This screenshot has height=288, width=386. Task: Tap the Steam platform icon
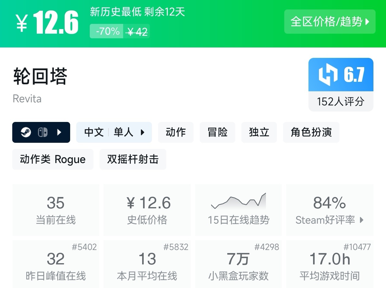pos(26,132)
